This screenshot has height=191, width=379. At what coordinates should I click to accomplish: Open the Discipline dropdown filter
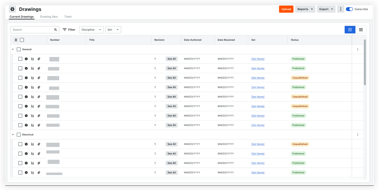[x=92, y=30]
